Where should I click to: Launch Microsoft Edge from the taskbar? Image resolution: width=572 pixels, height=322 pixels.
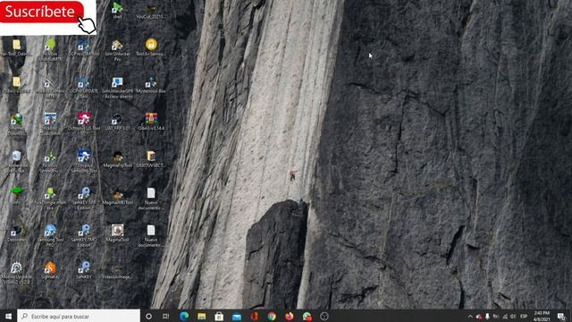click(x=184, y=316)
